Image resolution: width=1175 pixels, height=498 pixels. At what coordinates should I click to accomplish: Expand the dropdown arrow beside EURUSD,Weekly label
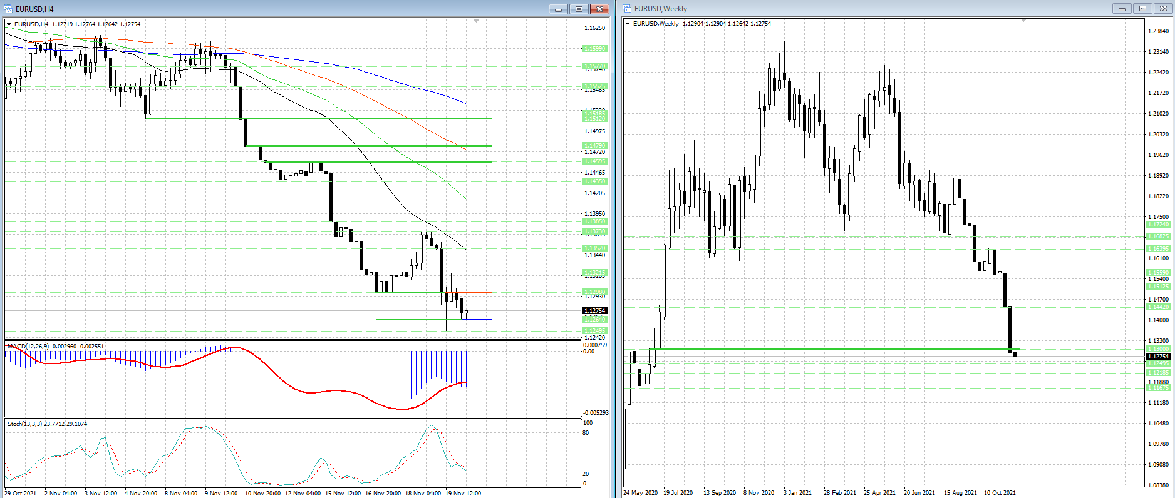click(x=628, y=24)
